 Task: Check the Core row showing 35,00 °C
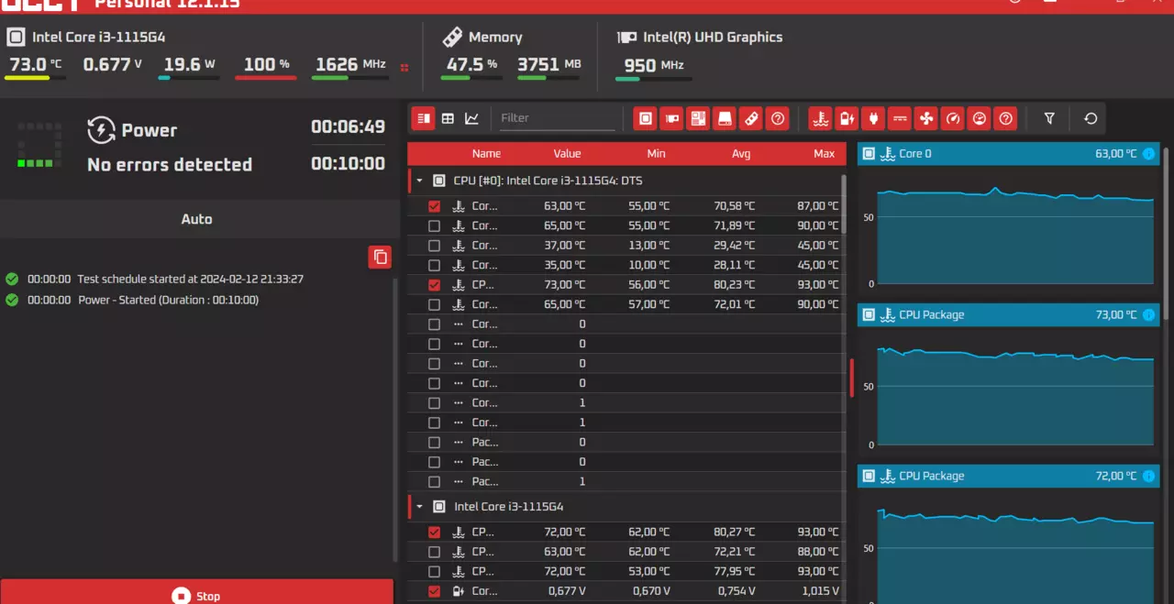pyautogui.click(x=434, y=265)
